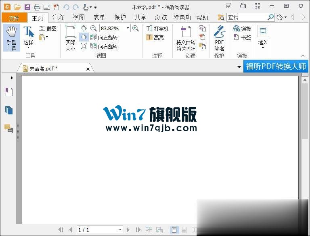This screenshot has height=236, width=310.
Task: Switch to the 注释 ribbon tab
Action: click(58, 18)
